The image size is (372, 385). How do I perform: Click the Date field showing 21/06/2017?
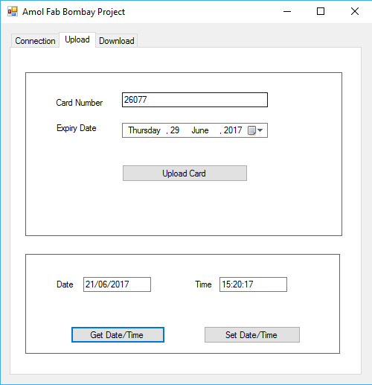point(117,284)
